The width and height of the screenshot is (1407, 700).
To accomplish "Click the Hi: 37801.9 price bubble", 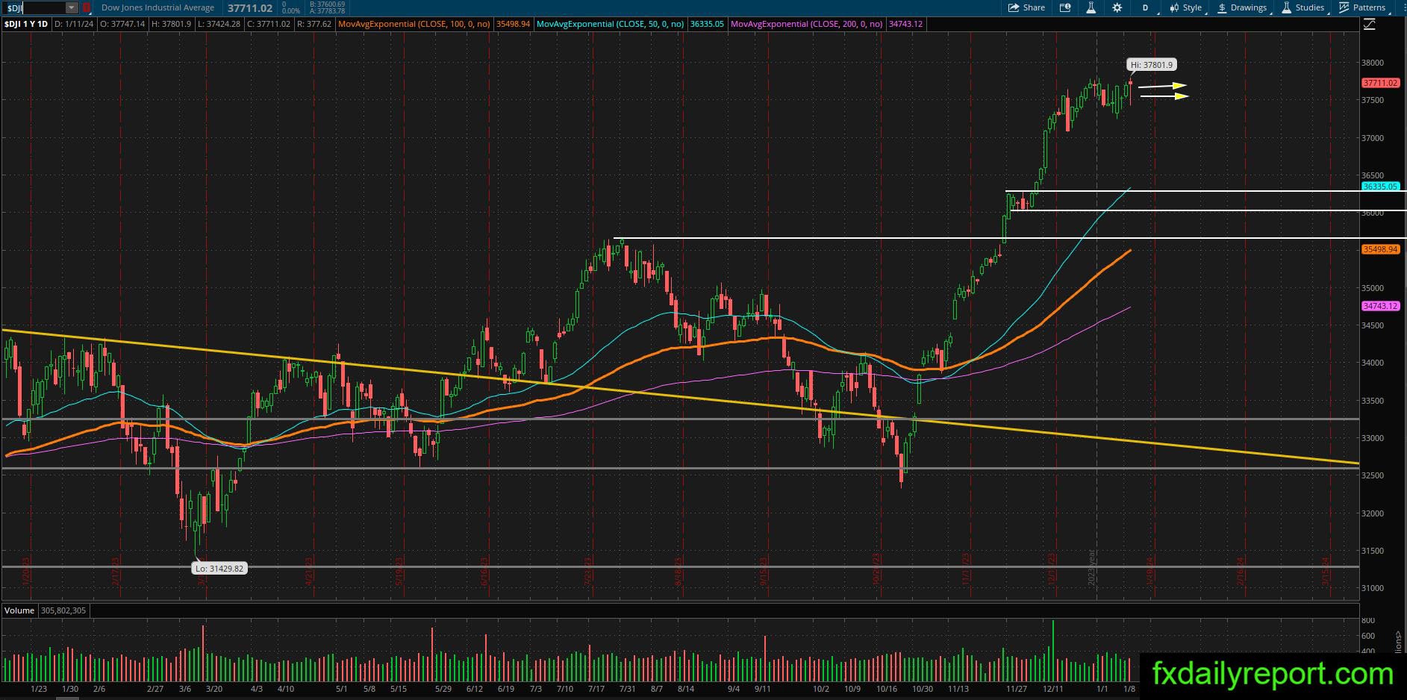I will point(1152,65).
